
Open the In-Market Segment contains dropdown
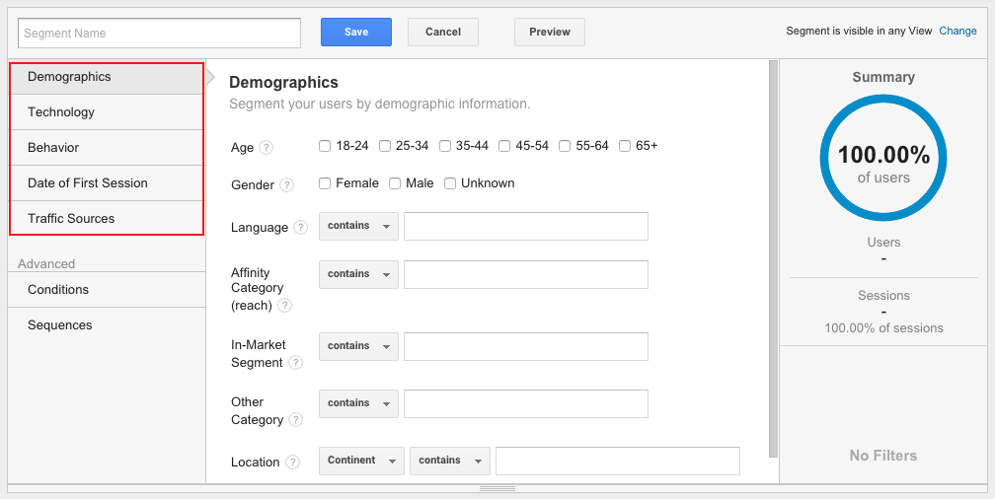358,346
